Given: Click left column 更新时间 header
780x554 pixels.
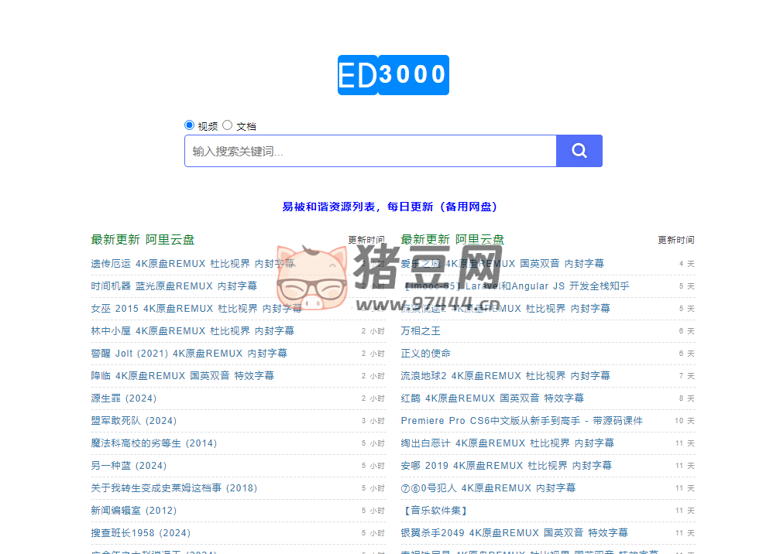Looking at the screenshot, I should 366,240.
